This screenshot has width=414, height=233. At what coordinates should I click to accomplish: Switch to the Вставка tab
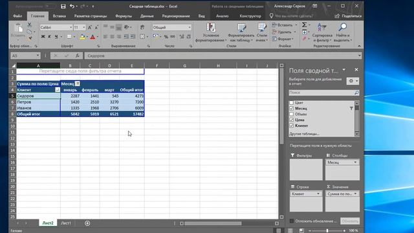click(x=59, y=16)
